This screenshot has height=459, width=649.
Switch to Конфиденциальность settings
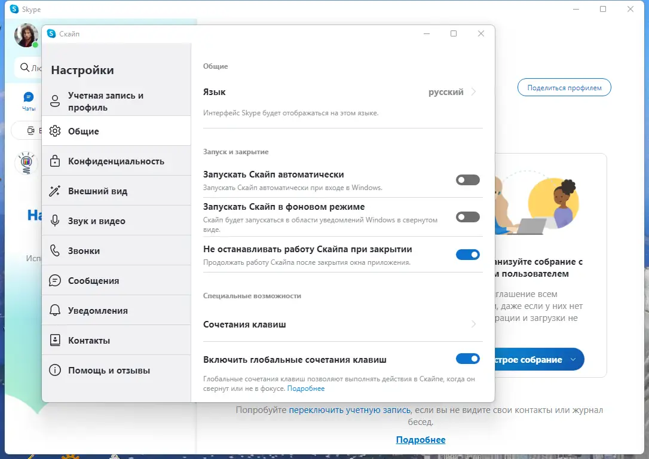[x=117, y=161]
